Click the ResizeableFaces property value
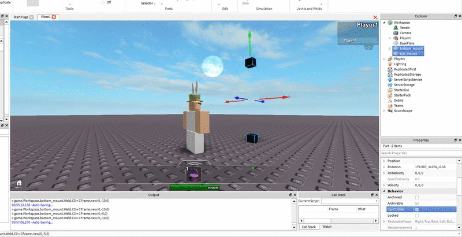 click(435, 221)
